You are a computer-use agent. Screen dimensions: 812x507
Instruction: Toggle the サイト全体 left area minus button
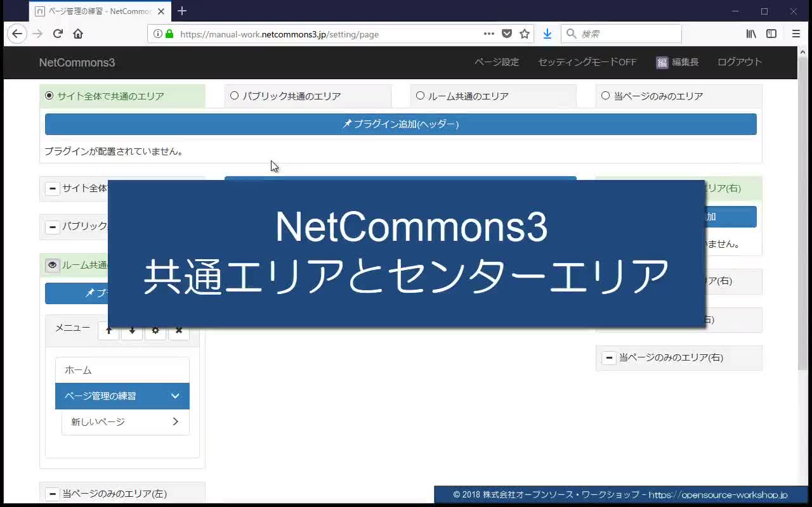[x=53, y=188]
